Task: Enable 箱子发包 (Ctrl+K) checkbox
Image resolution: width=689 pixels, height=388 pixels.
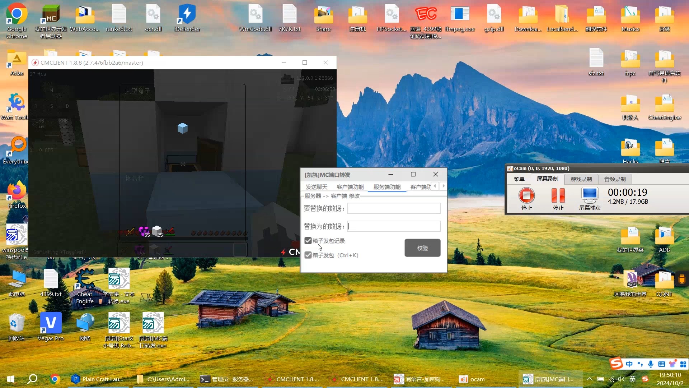Action: (308, 255)
